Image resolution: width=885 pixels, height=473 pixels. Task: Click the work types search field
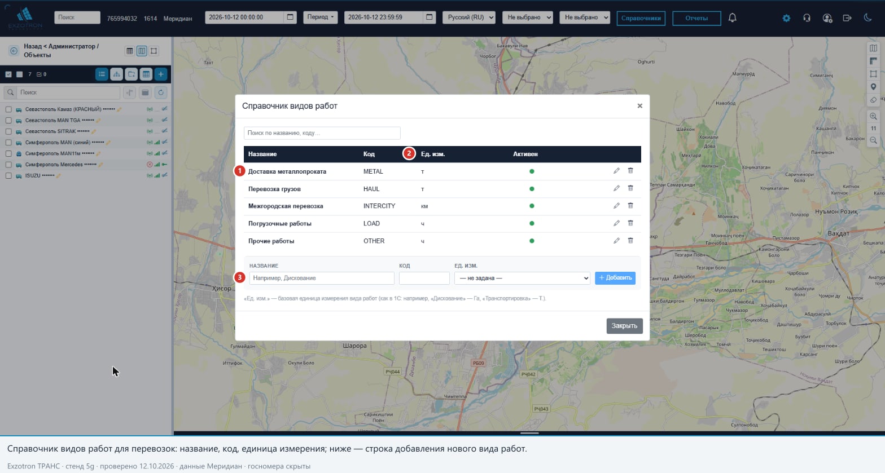[322, 133]
